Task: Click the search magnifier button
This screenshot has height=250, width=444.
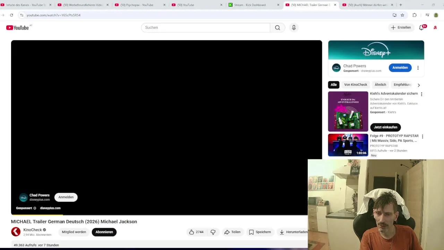Action: pyautogui.click(x=277, y=27)
